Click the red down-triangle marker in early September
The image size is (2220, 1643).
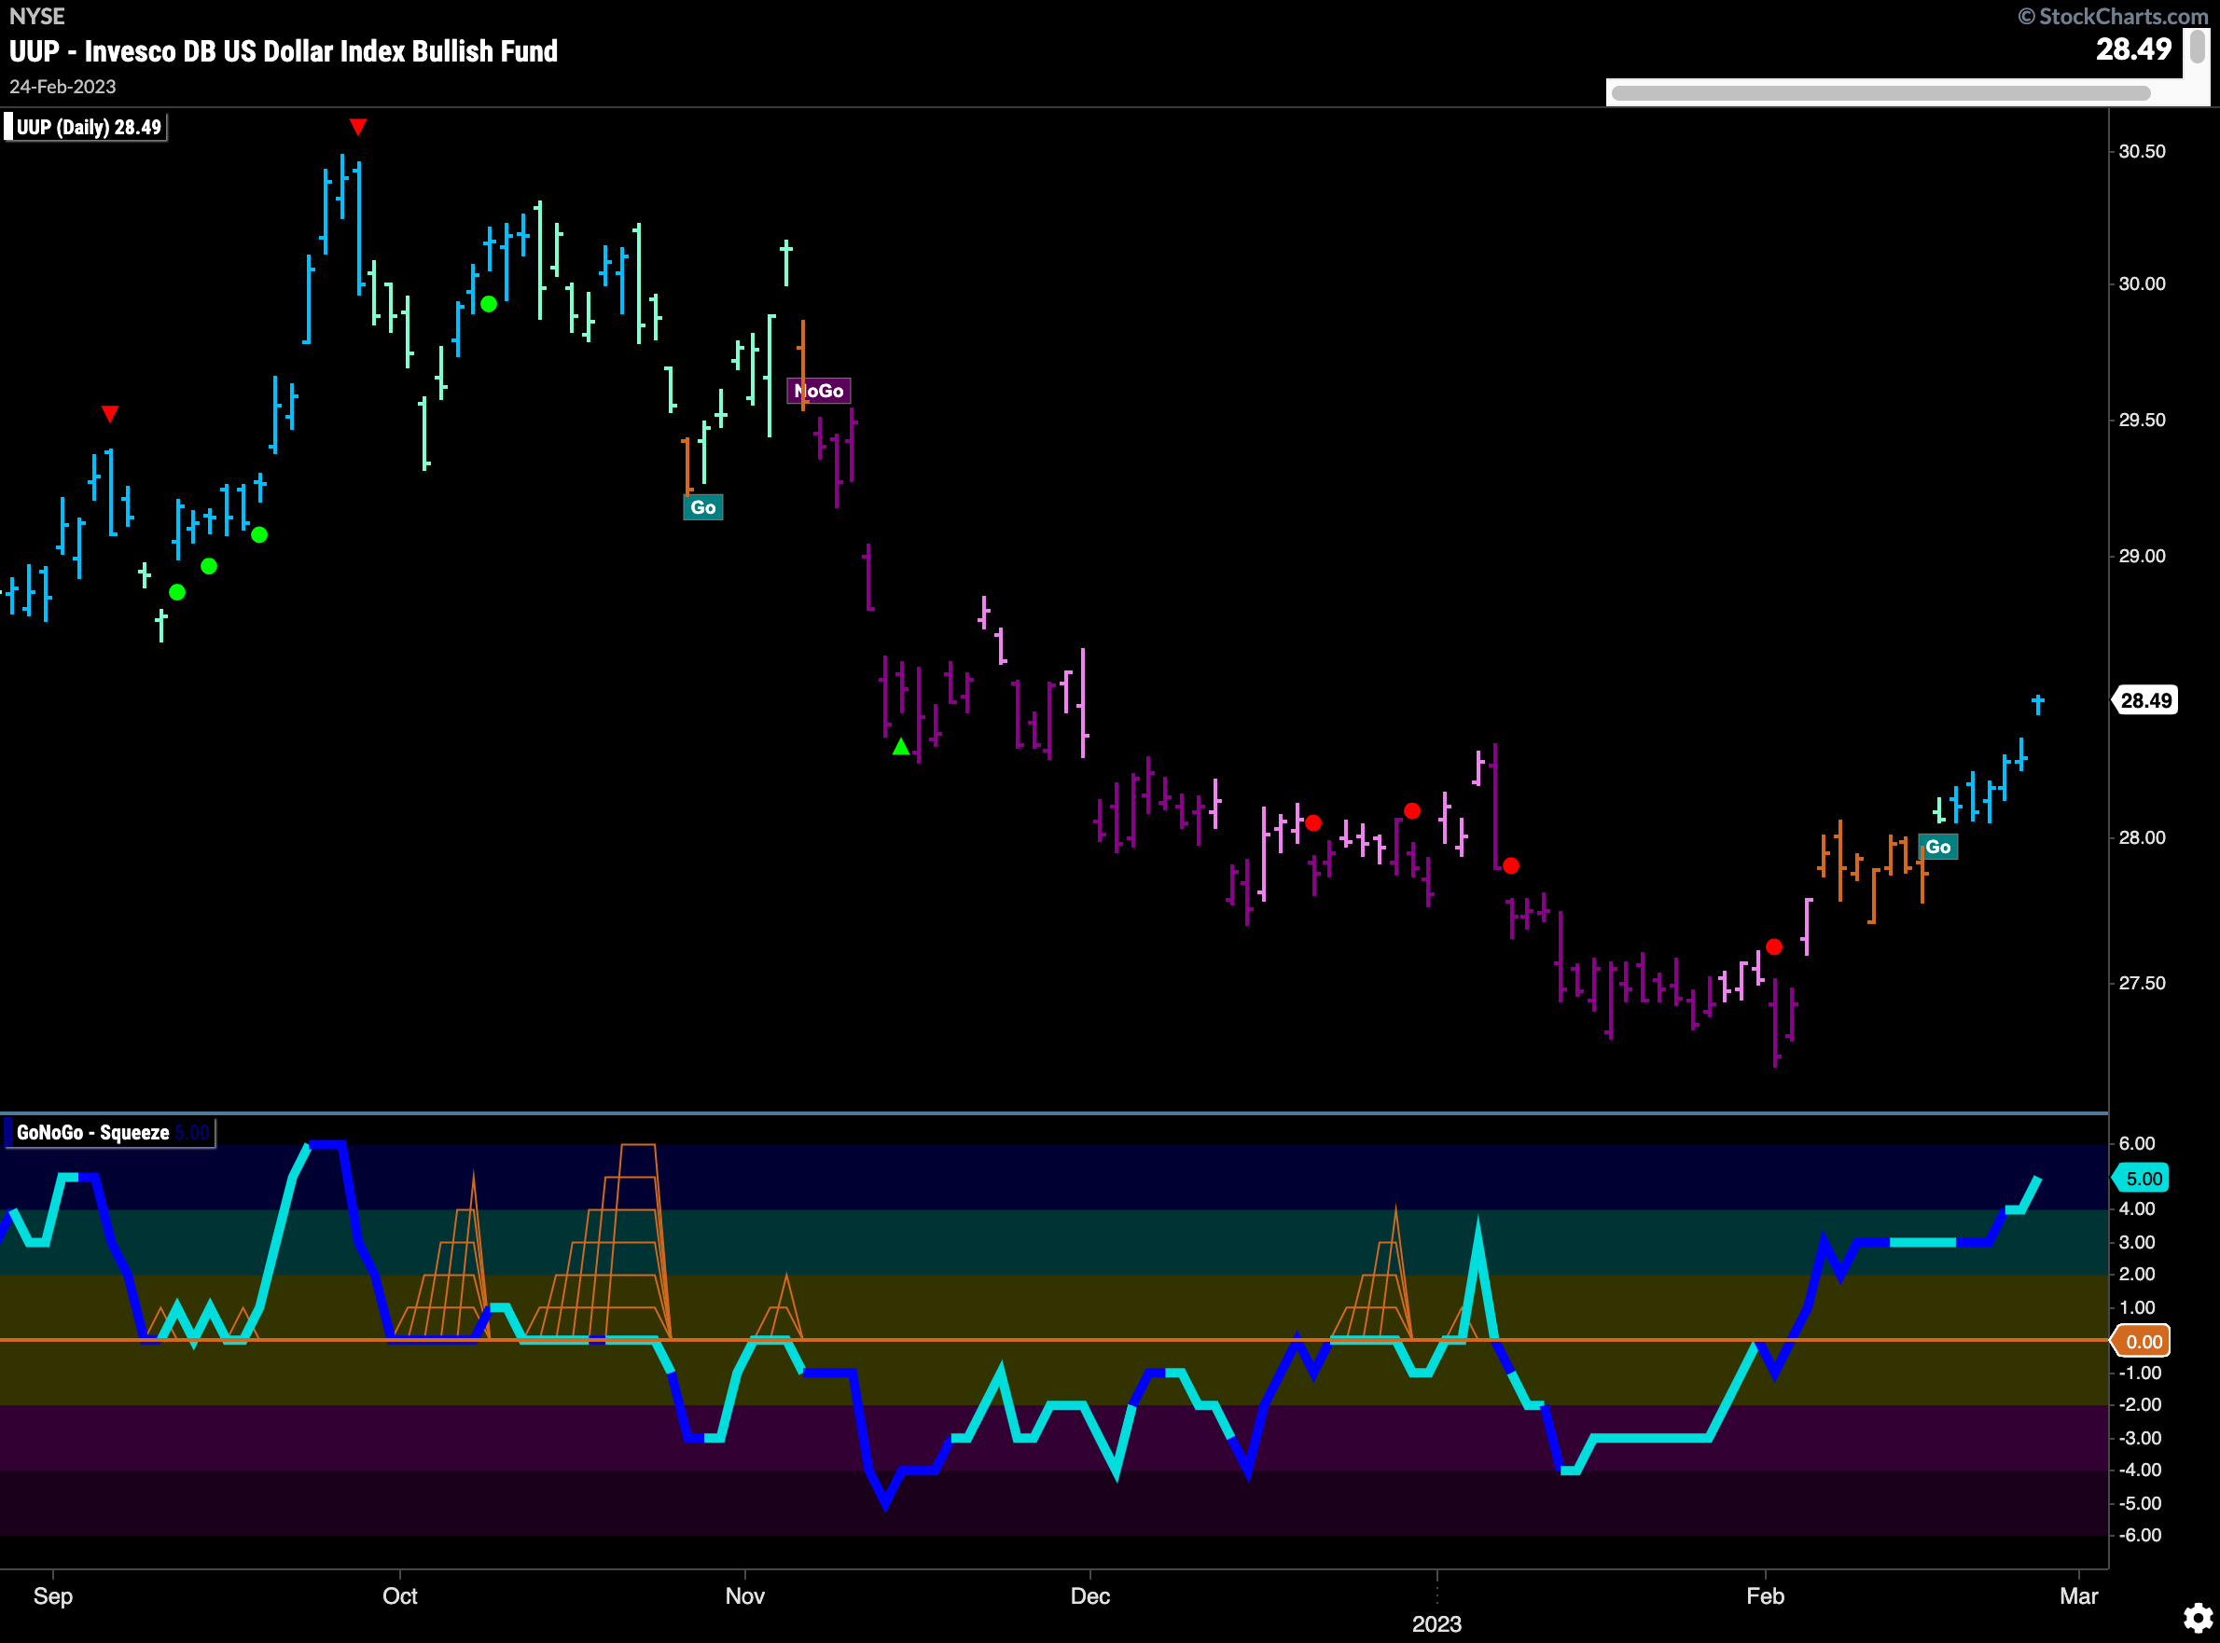coord(110,413)
